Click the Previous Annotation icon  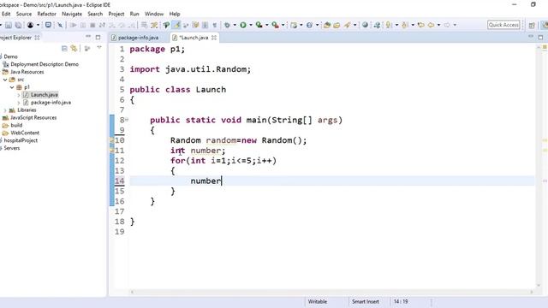point(405,25)
